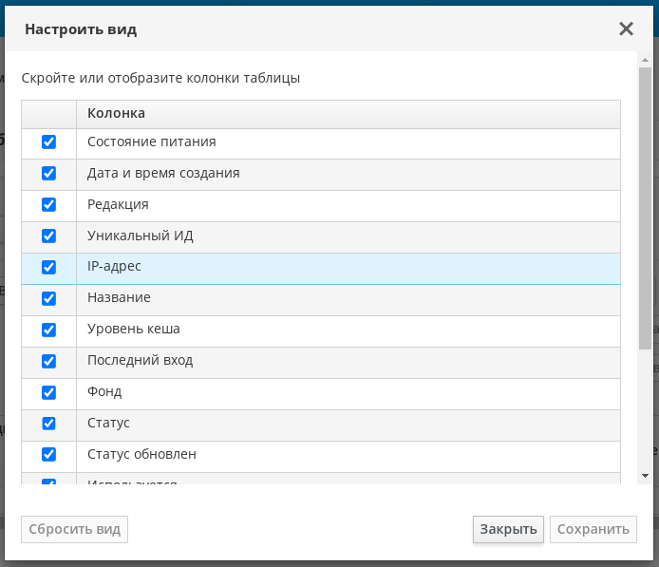Screen dimensions: 659x567
Task: Hide the Последний вход column checkbox
Action: [48, 361]
